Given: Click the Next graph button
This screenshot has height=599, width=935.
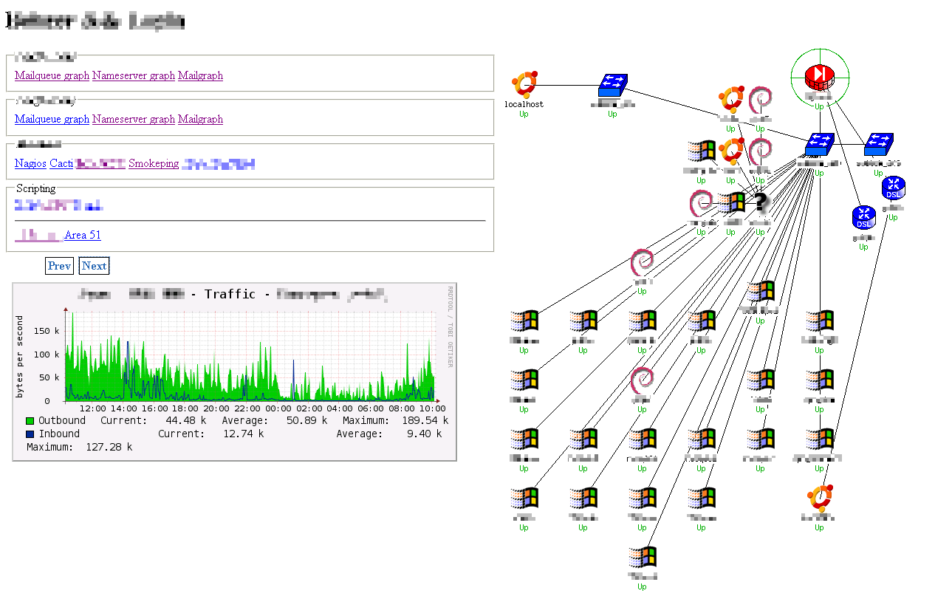Looking at the screenshot, I should point(94,266).
